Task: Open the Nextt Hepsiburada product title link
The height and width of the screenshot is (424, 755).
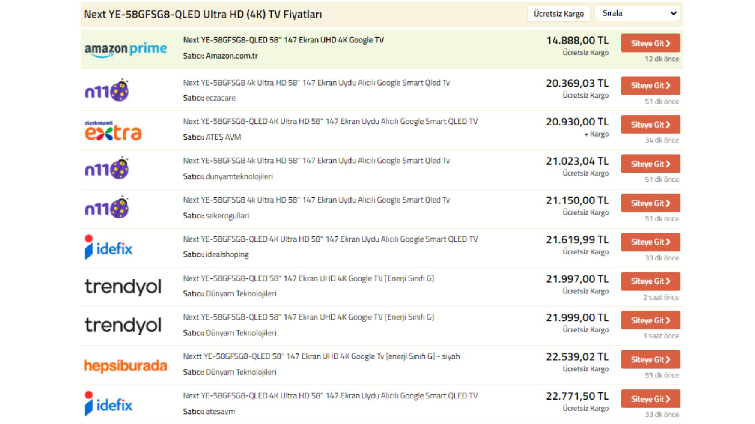Action: pyautogui.click(x=321, y=356)
